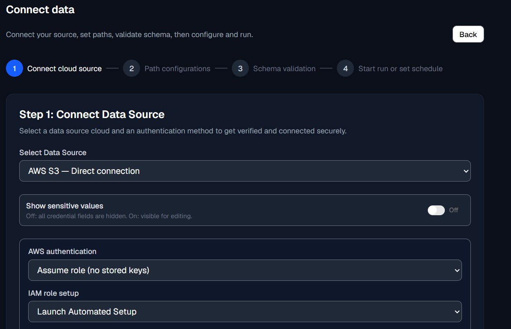Click the 'Connect your source, set paths' subtitle
The height and width of the screenshot is (329, 511).
click(129, 35)
